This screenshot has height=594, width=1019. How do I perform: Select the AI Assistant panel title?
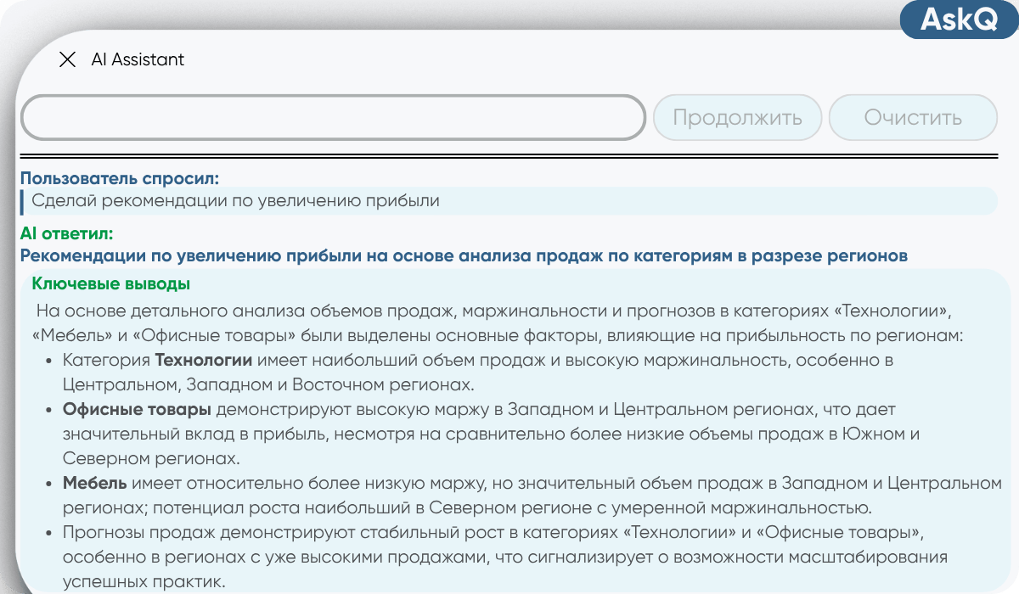138,59
